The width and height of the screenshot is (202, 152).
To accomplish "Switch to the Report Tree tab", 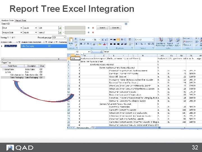I will click(20, 21).
